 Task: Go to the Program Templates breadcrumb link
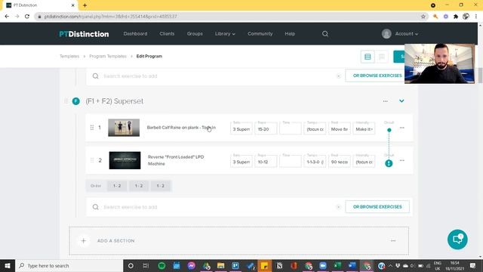pos(108,57)
